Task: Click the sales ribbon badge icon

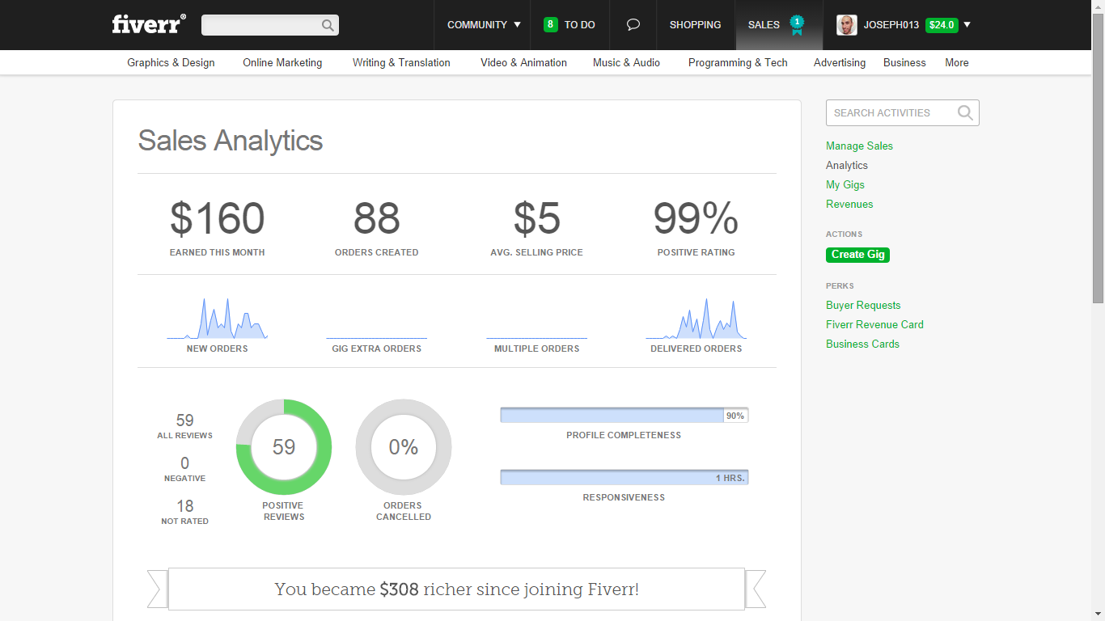Action: [797, 25]
